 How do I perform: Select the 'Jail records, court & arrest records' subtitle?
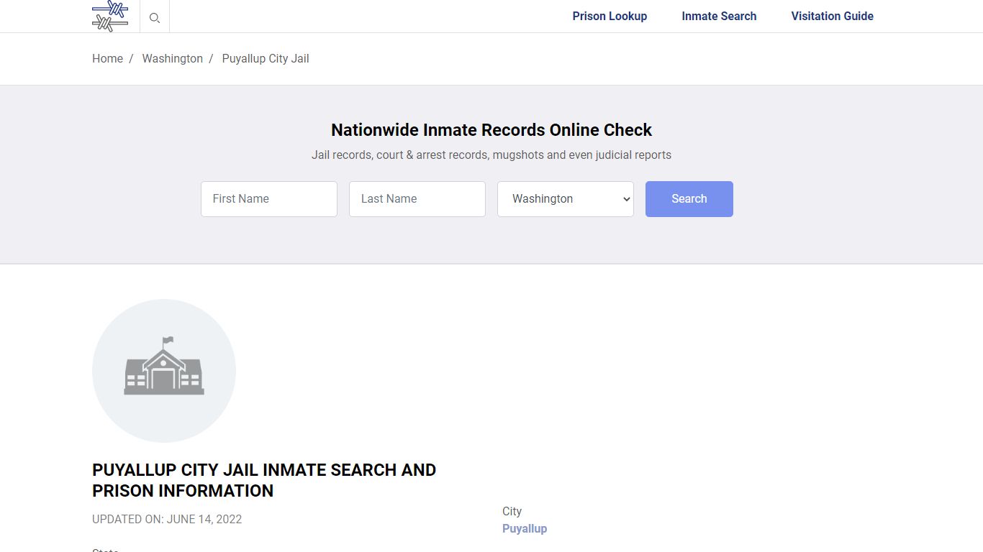pos(491,155)
